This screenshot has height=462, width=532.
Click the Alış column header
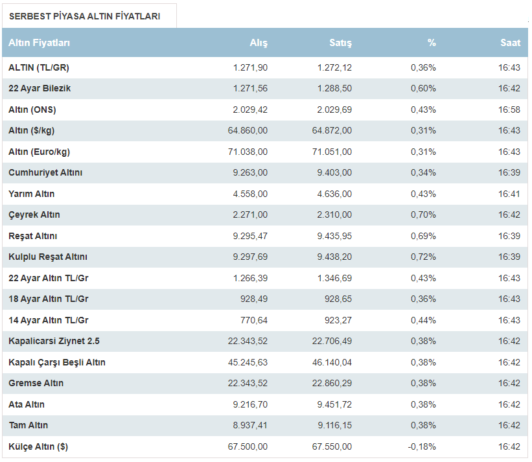pos(259,43)
